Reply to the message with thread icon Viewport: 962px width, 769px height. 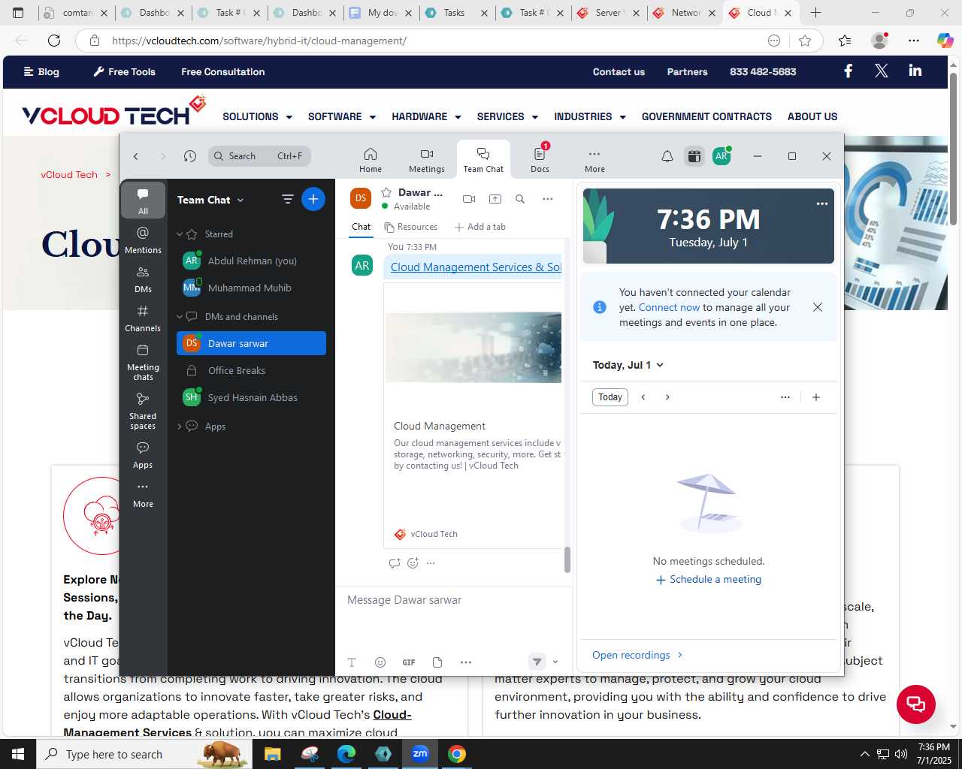tap(395, 563)
